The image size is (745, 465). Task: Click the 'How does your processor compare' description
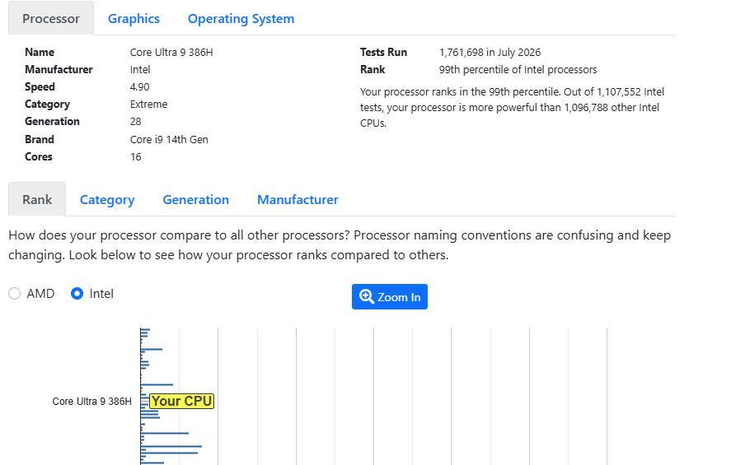[340, 244]
